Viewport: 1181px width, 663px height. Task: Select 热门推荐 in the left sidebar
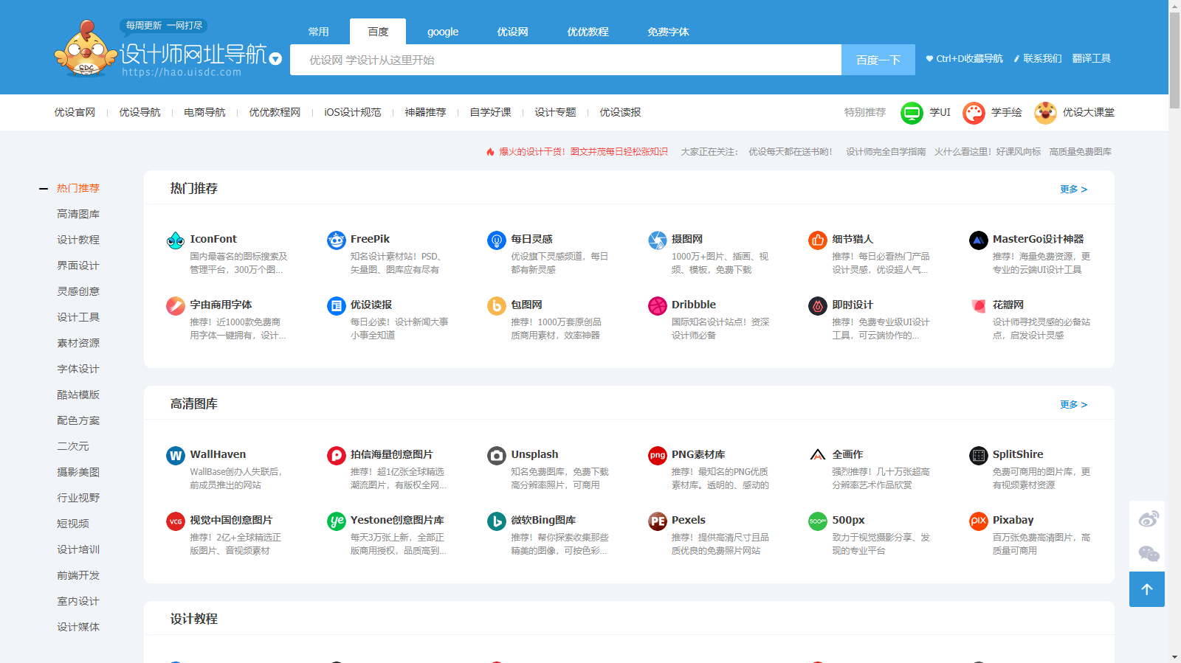click(78, 188)
